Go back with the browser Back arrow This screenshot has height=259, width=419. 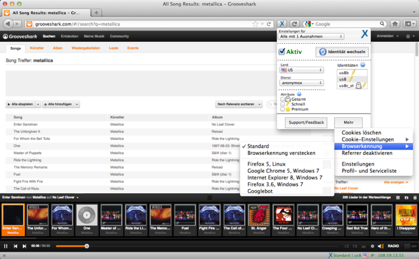8,24
